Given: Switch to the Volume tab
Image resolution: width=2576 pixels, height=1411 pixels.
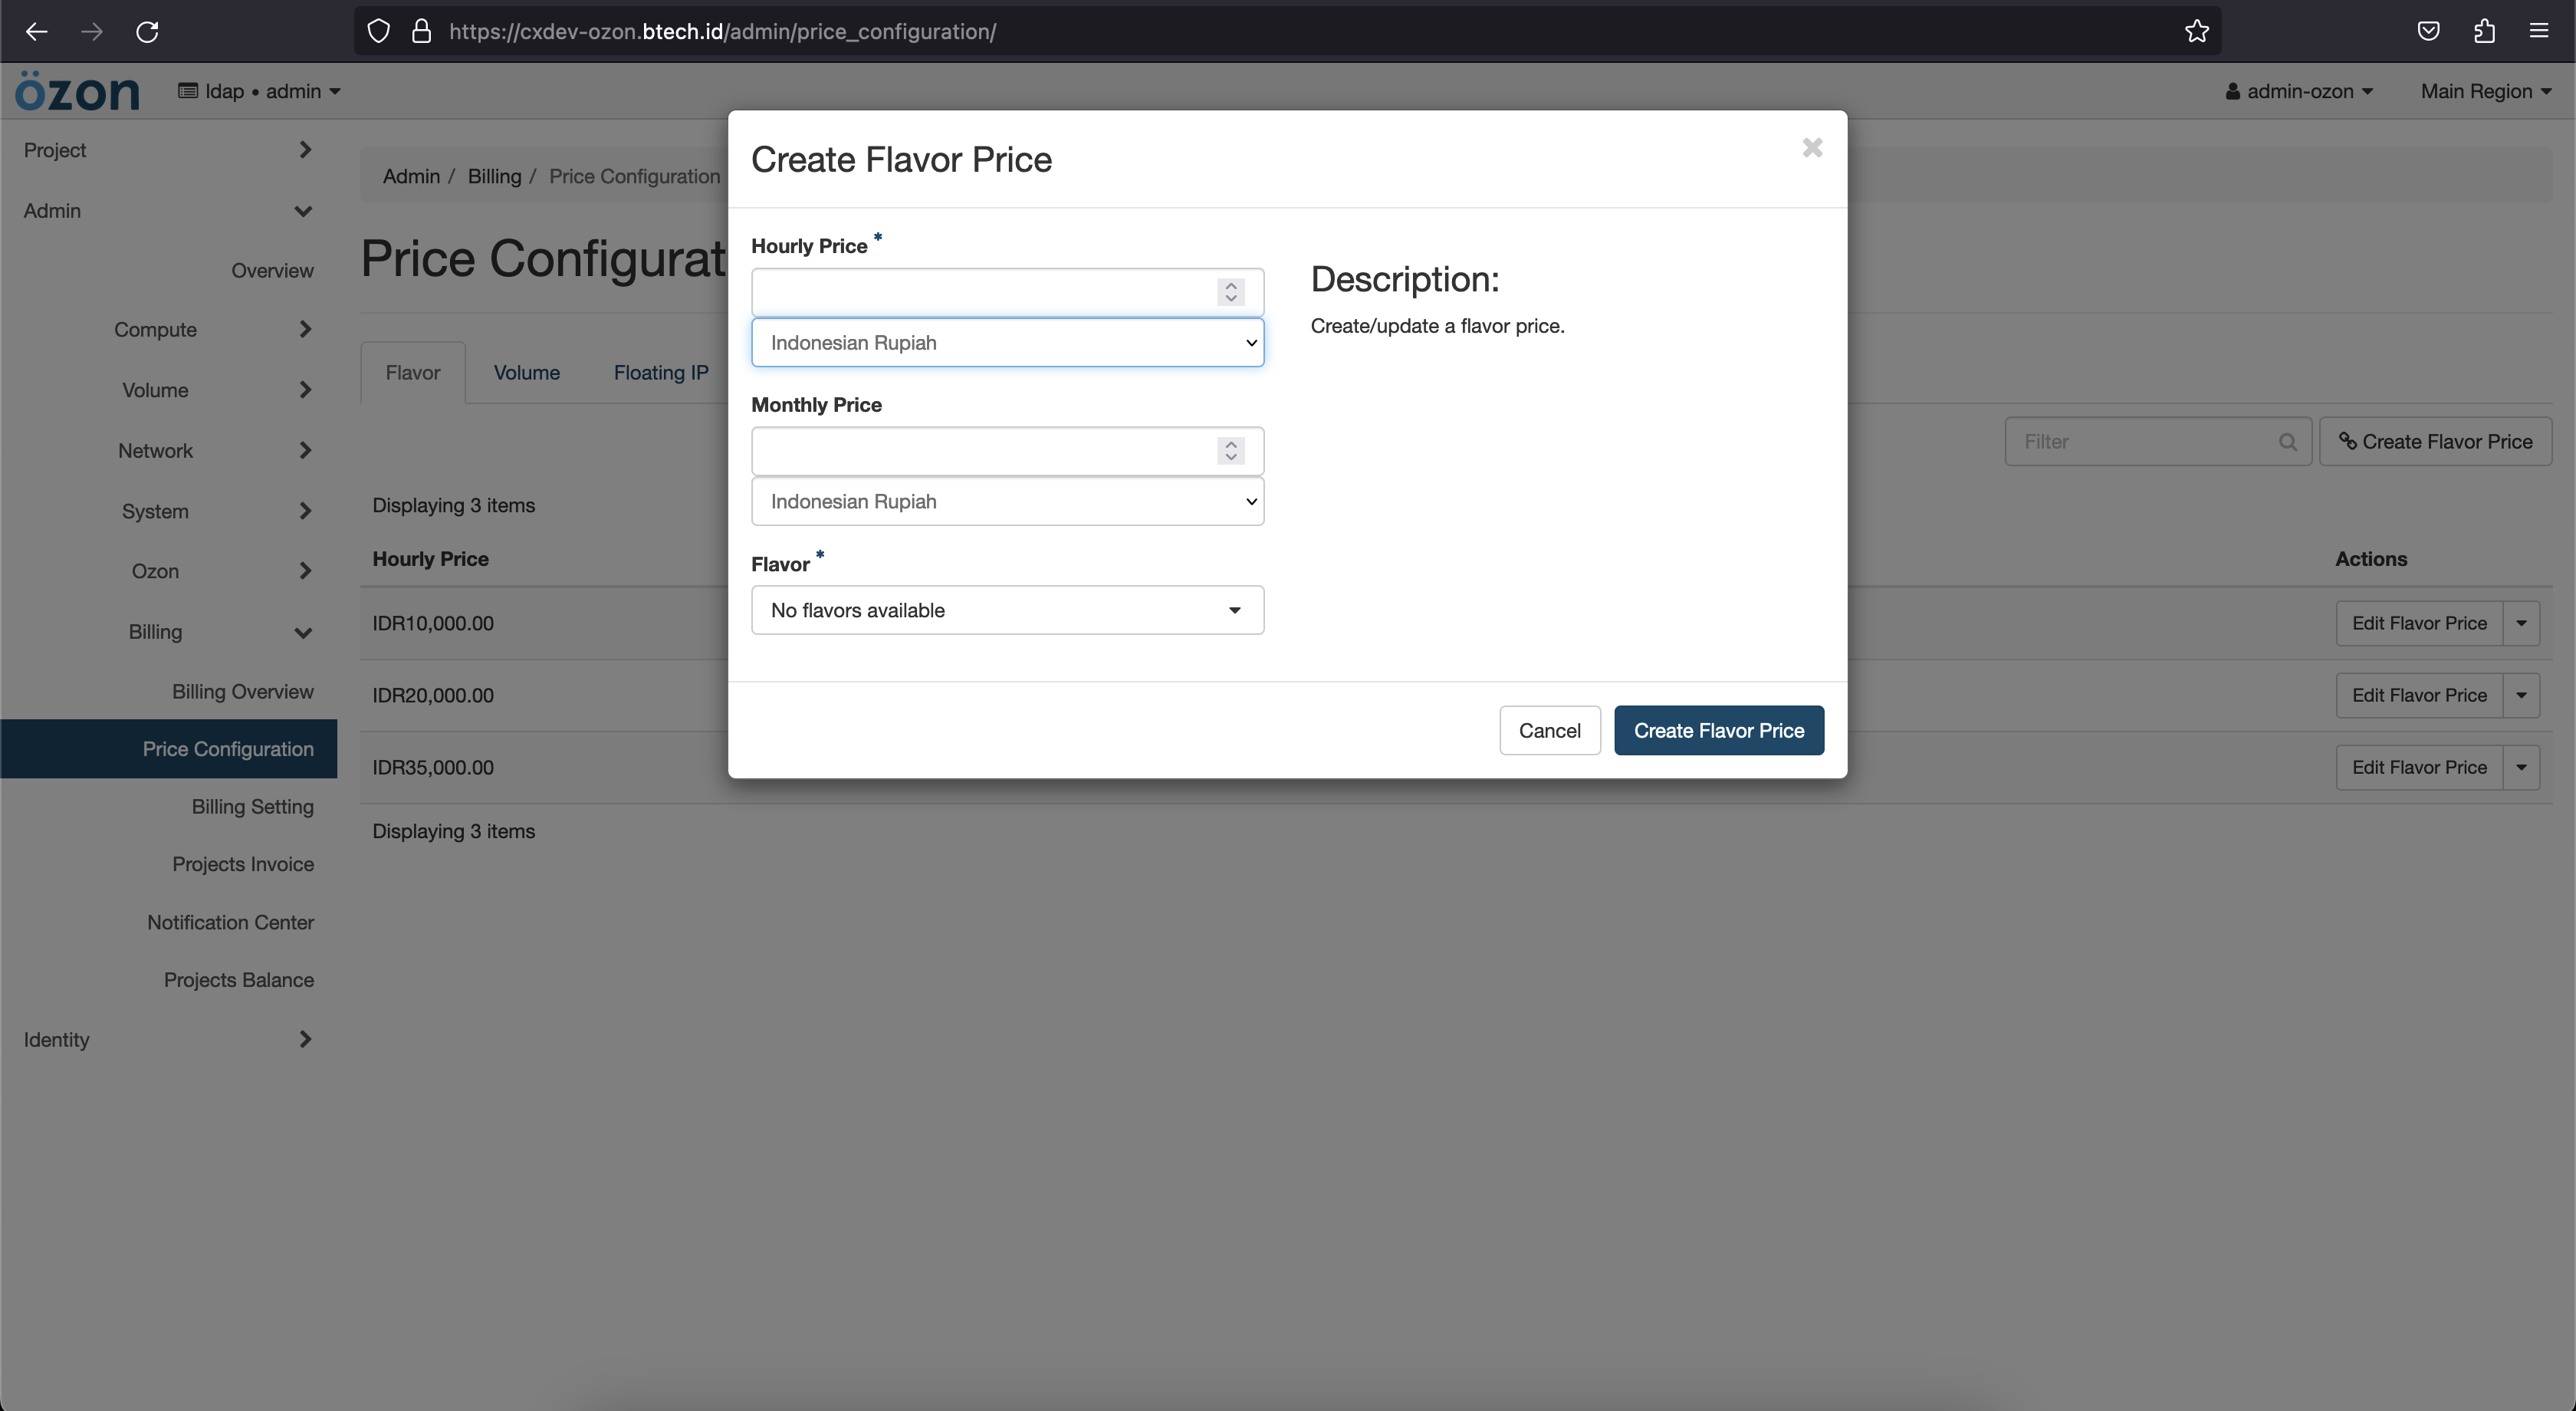Looking at the screenshot, I should coord(526,373).
